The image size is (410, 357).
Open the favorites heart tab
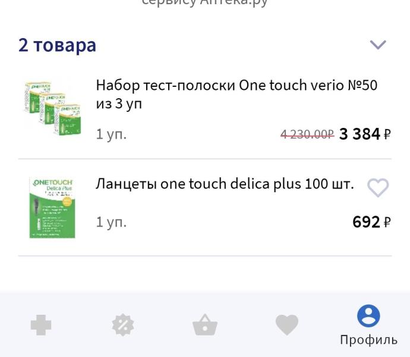[286, 325]
